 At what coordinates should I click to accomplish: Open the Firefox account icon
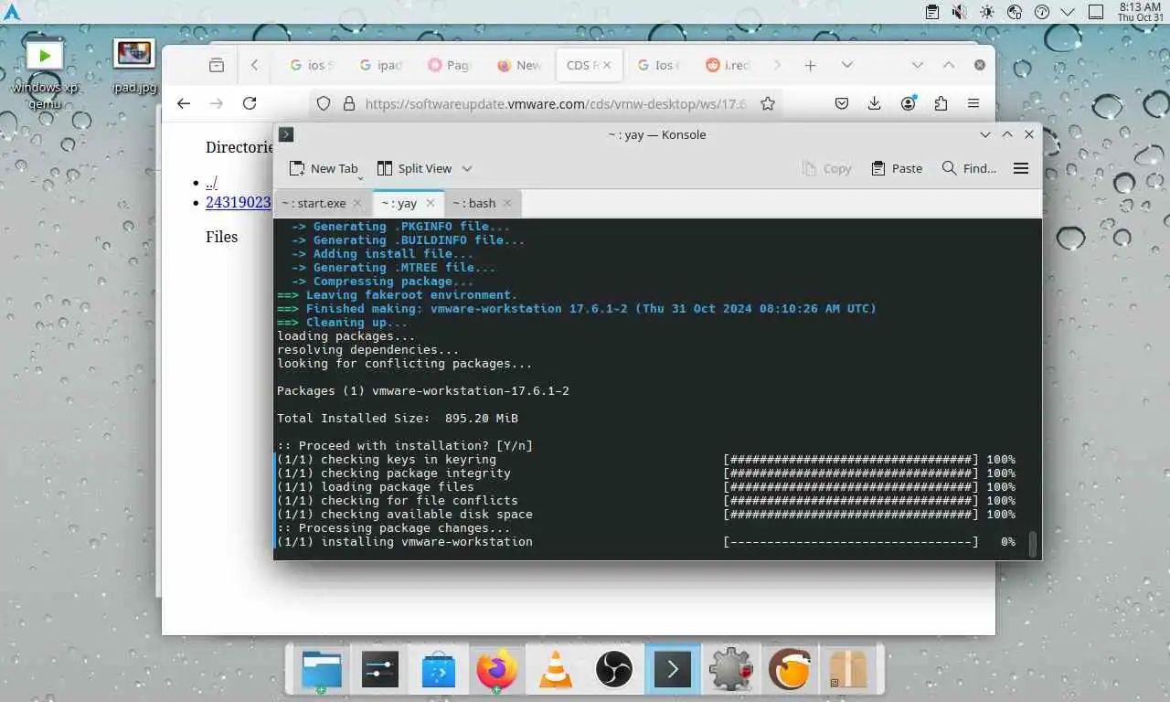pyautogui.click(x=909, y=103)
